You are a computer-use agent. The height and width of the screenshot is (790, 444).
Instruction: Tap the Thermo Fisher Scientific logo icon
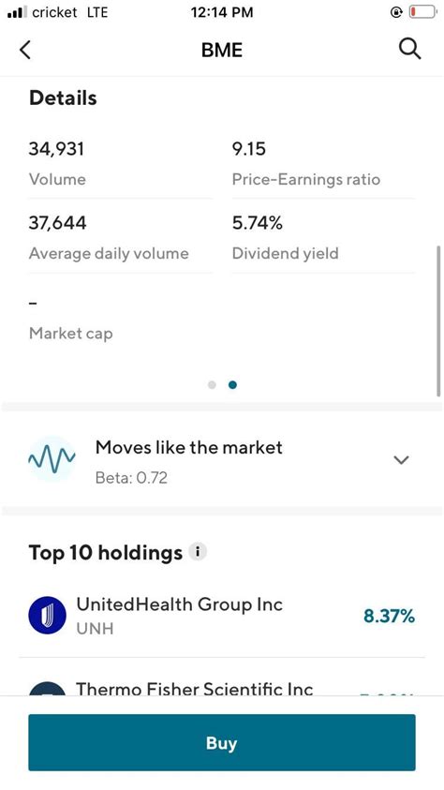48,689
